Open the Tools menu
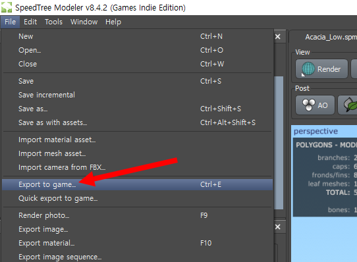 click(x=53, y=22)
